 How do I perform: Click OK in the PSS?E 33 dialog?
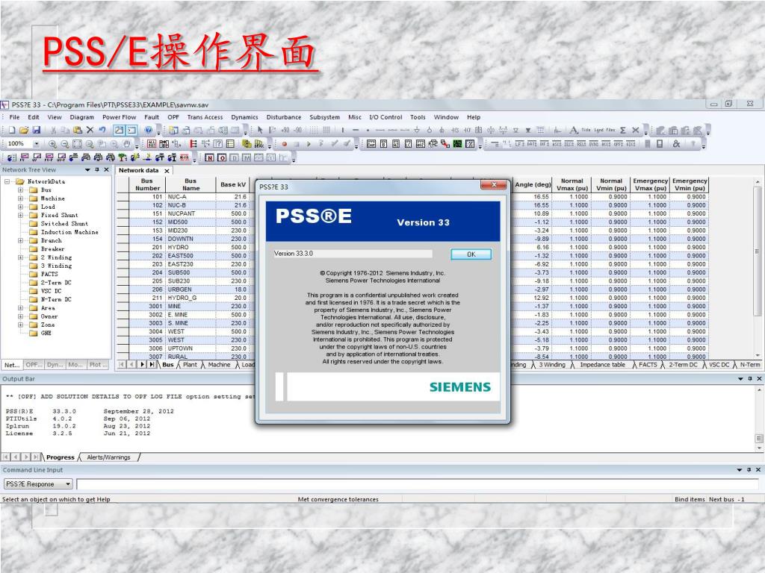click(x=471, y=254)
